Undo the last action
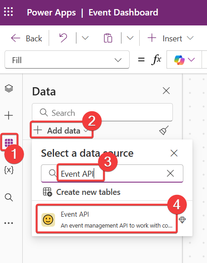The image size is (207, 263). pos(63,38)
